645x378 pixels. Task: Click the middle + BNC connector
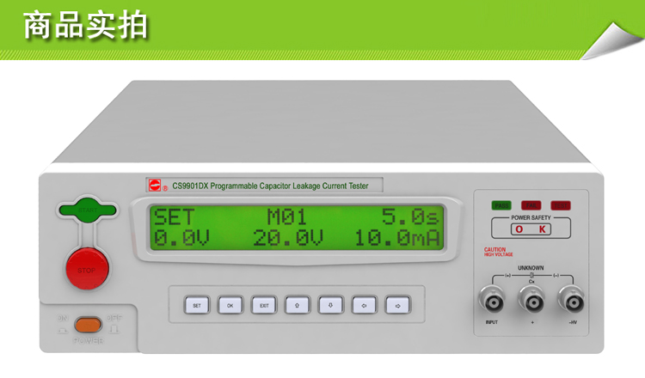[531, 300]
